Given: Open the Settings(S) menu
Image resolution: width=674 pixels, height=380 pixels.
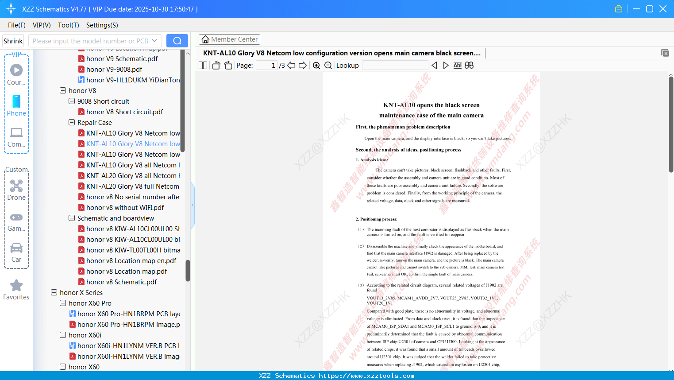Looking at the screenshot, I should [x=102, y=25].
